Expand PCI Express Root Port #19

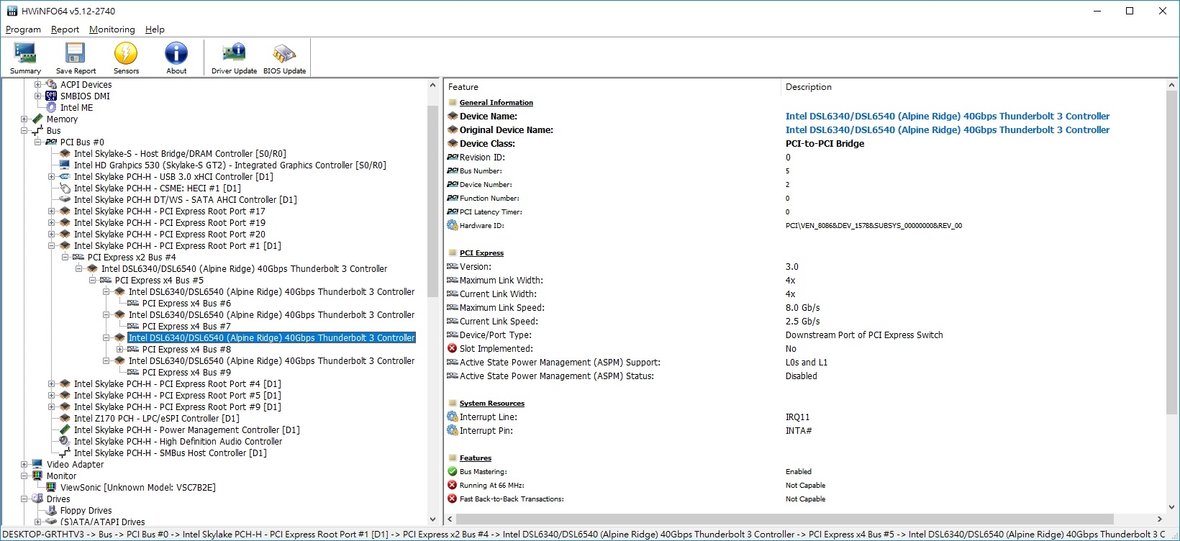point(51,223)
